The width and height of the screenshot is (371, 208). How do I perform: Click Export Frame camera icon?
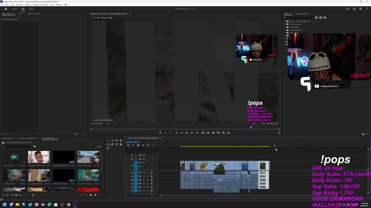click(213, 133)
